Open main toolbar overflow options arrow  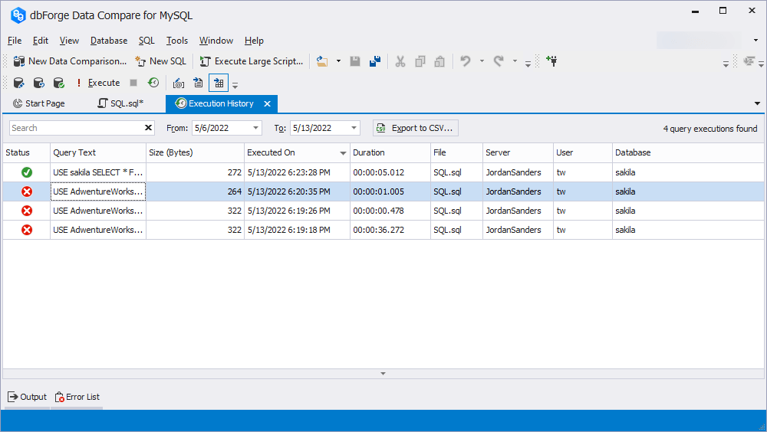click(528, 64)
